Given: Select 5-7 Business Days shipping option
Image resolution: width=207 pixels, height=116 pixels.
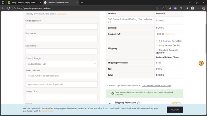Looking at the screenshot, I should tap(157, 41).
